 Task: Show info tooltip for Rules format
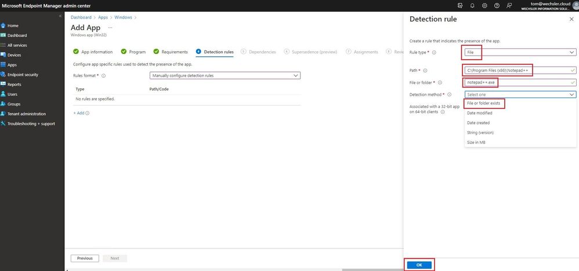tap(103, 75)
